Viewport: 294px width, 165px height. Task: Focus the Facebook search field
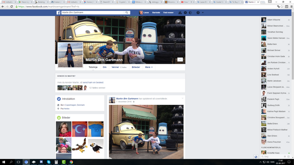point(93,12)
